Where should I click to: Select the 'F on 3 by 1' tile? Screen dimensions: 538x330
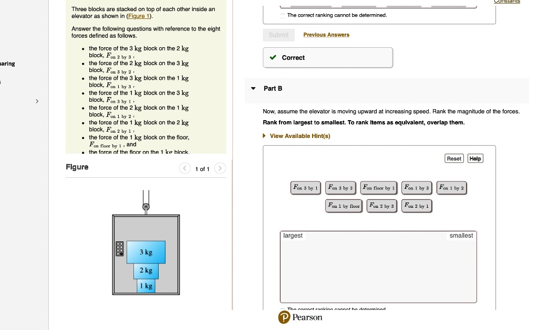[306, 188]
